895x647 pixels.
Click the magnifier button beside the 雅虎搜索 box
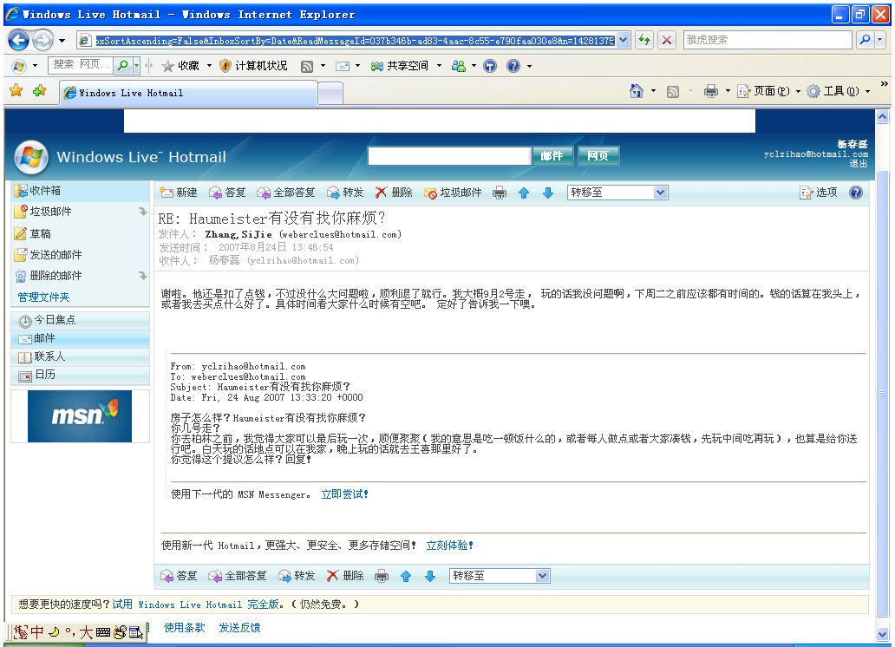coord(865,40)
